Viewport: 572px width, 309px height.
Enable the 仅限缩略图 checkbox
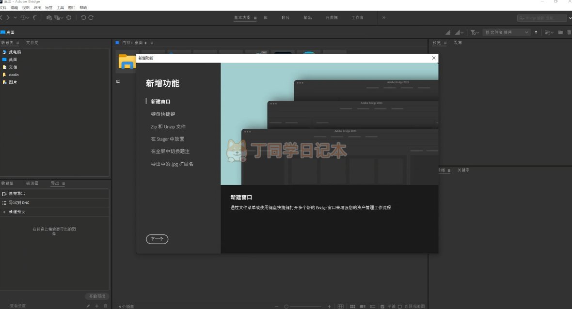[x=400, y=306]
